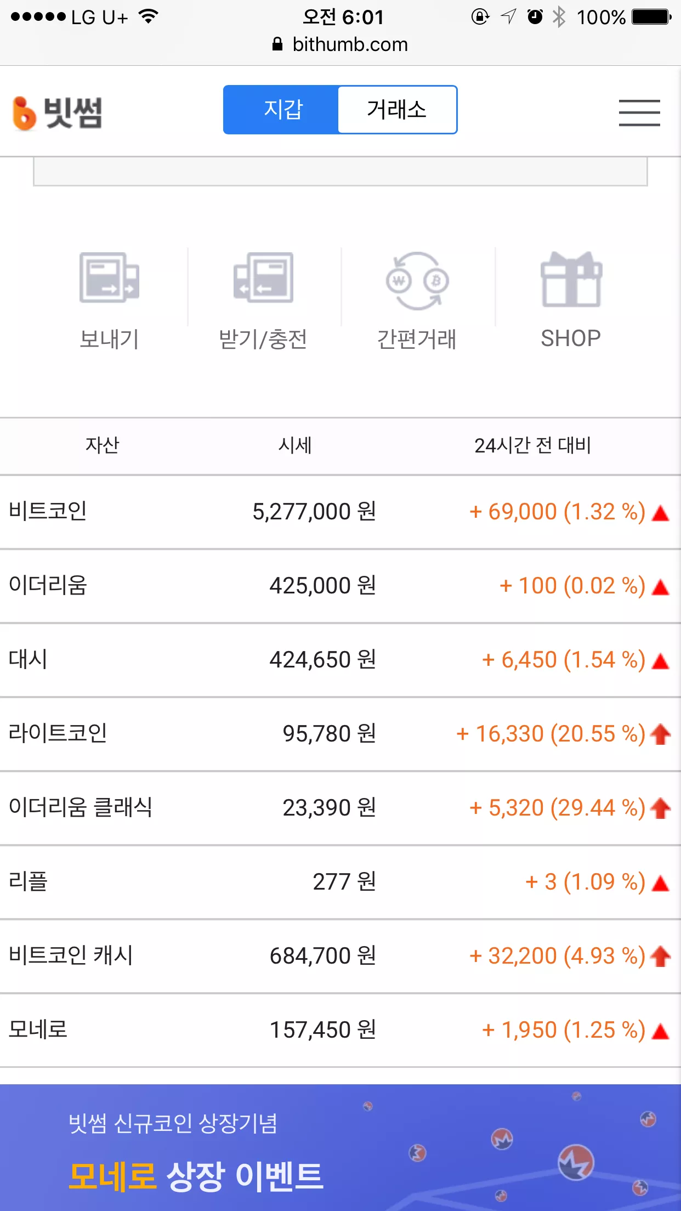Switch to the 거래소 tab
681x1211 pixels.
[397, 109]
